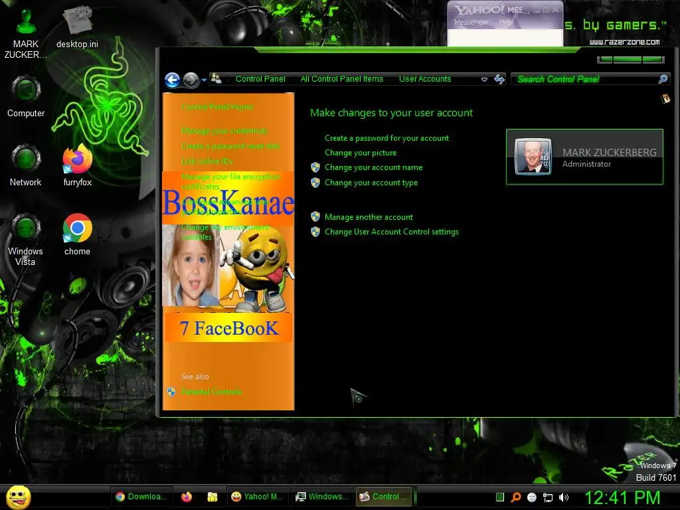Switch to Yahoo! M... taskbar button

(x=256, y=497)
